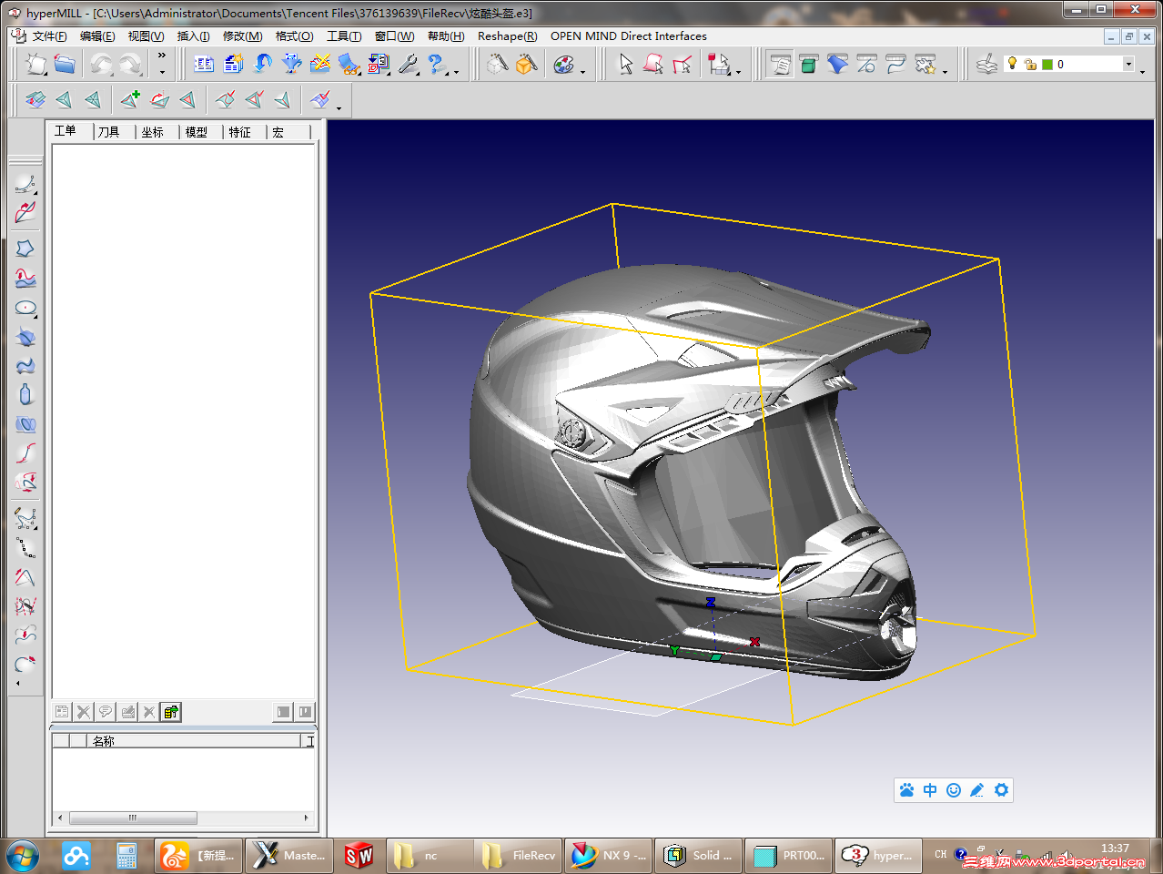Viewport: 1163px width, 874px height.
Task: Expand the toolbar overflow chevron near undo
Action: coord(162,56)
